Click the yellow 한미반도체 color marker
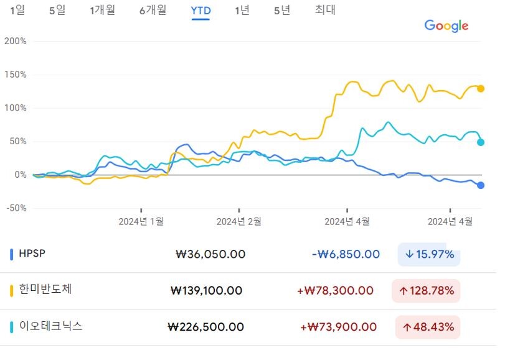Viewport: 505px width, 353px height. pyautogui.click(x=12, y=291)
